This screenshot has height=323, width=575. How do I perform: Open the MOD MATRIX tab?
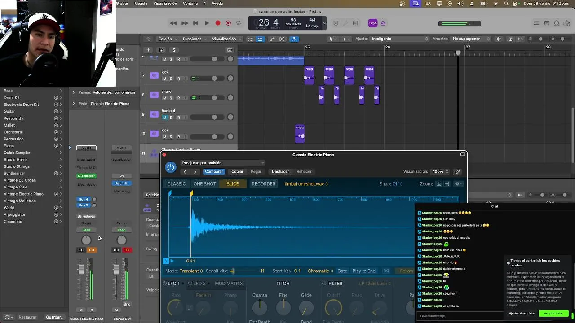click(x=229, y=284)
